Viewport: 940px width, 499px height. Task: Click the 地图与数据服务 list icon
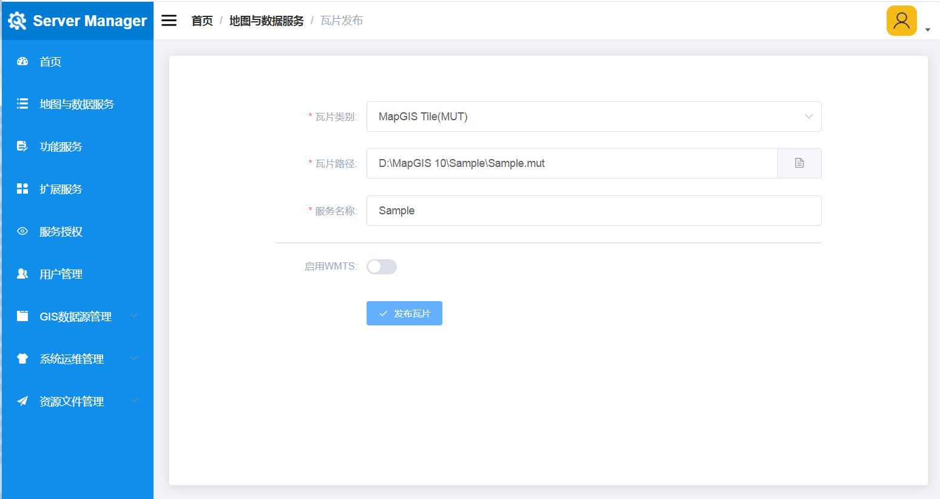[x=22, y=104]
